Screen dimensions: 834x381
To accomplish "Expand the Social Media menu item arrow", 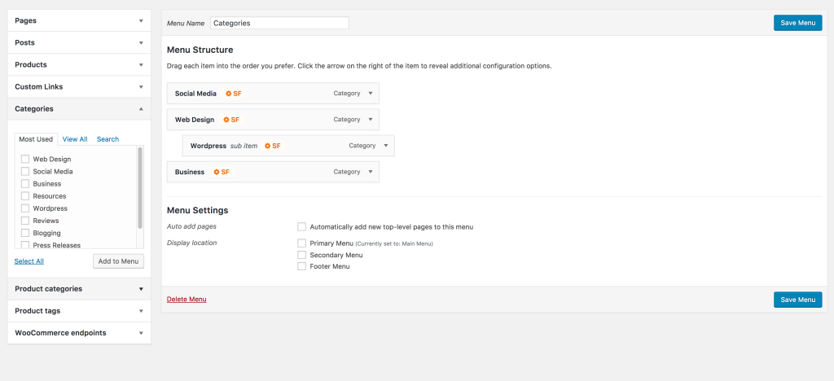I will 371,93.
